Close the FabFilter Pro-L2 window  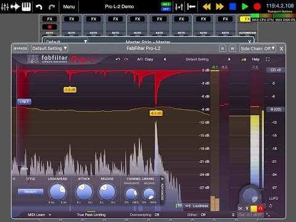(x=281, y=49)
